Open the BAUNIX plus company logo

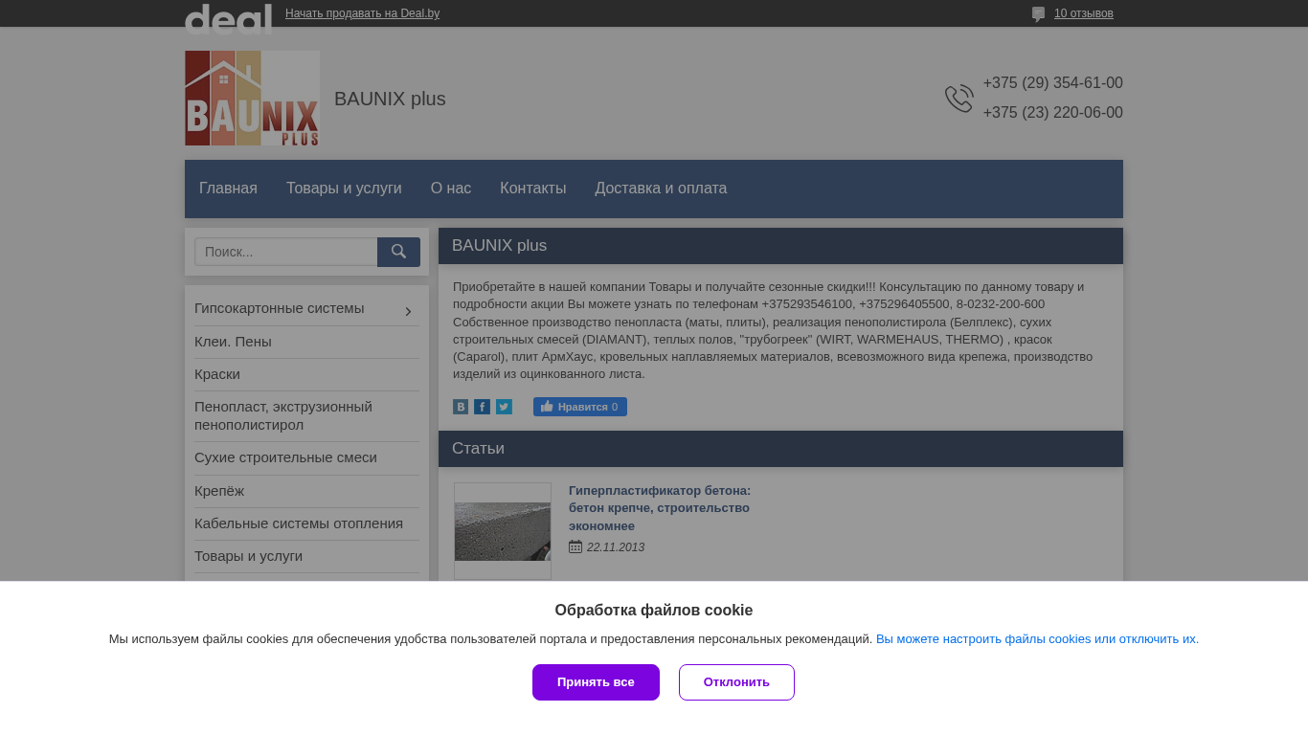tap(252, 99)
